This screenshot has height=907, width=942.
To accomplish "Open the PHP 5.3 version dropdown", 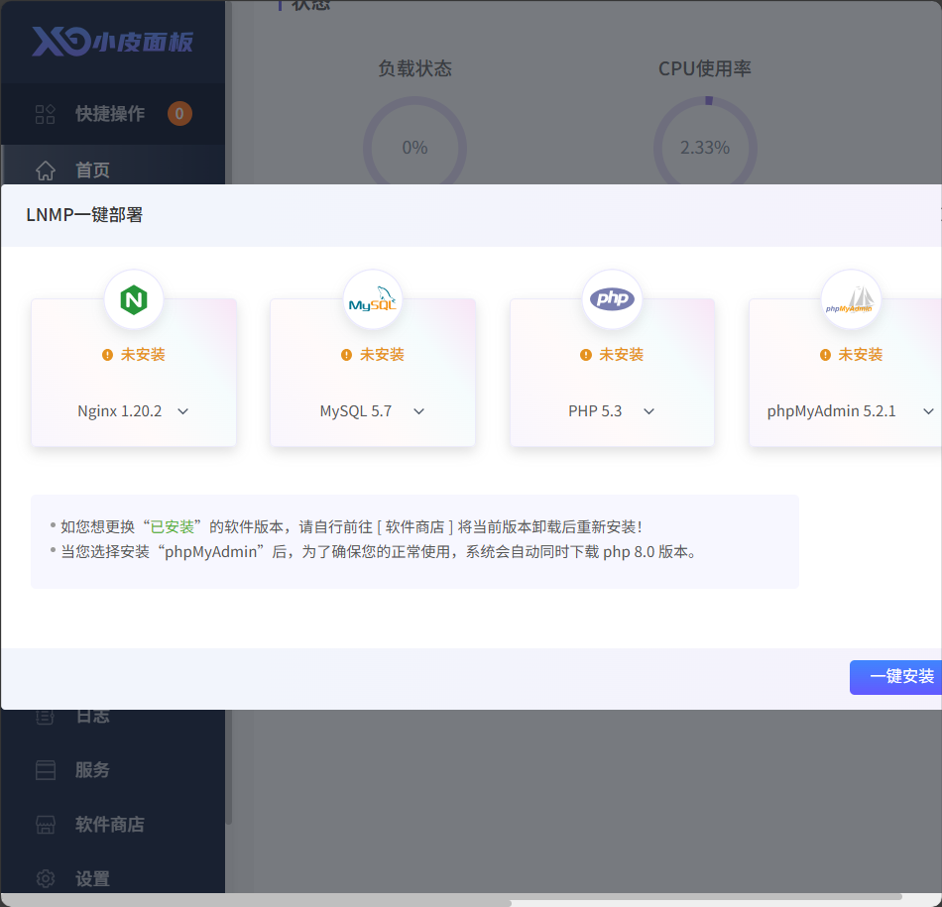I will 612,411.
